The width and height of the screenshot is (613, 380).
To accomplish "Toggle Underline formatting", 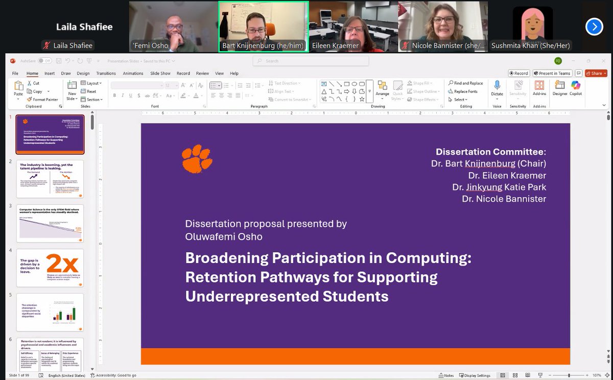I will pos(130,96).
